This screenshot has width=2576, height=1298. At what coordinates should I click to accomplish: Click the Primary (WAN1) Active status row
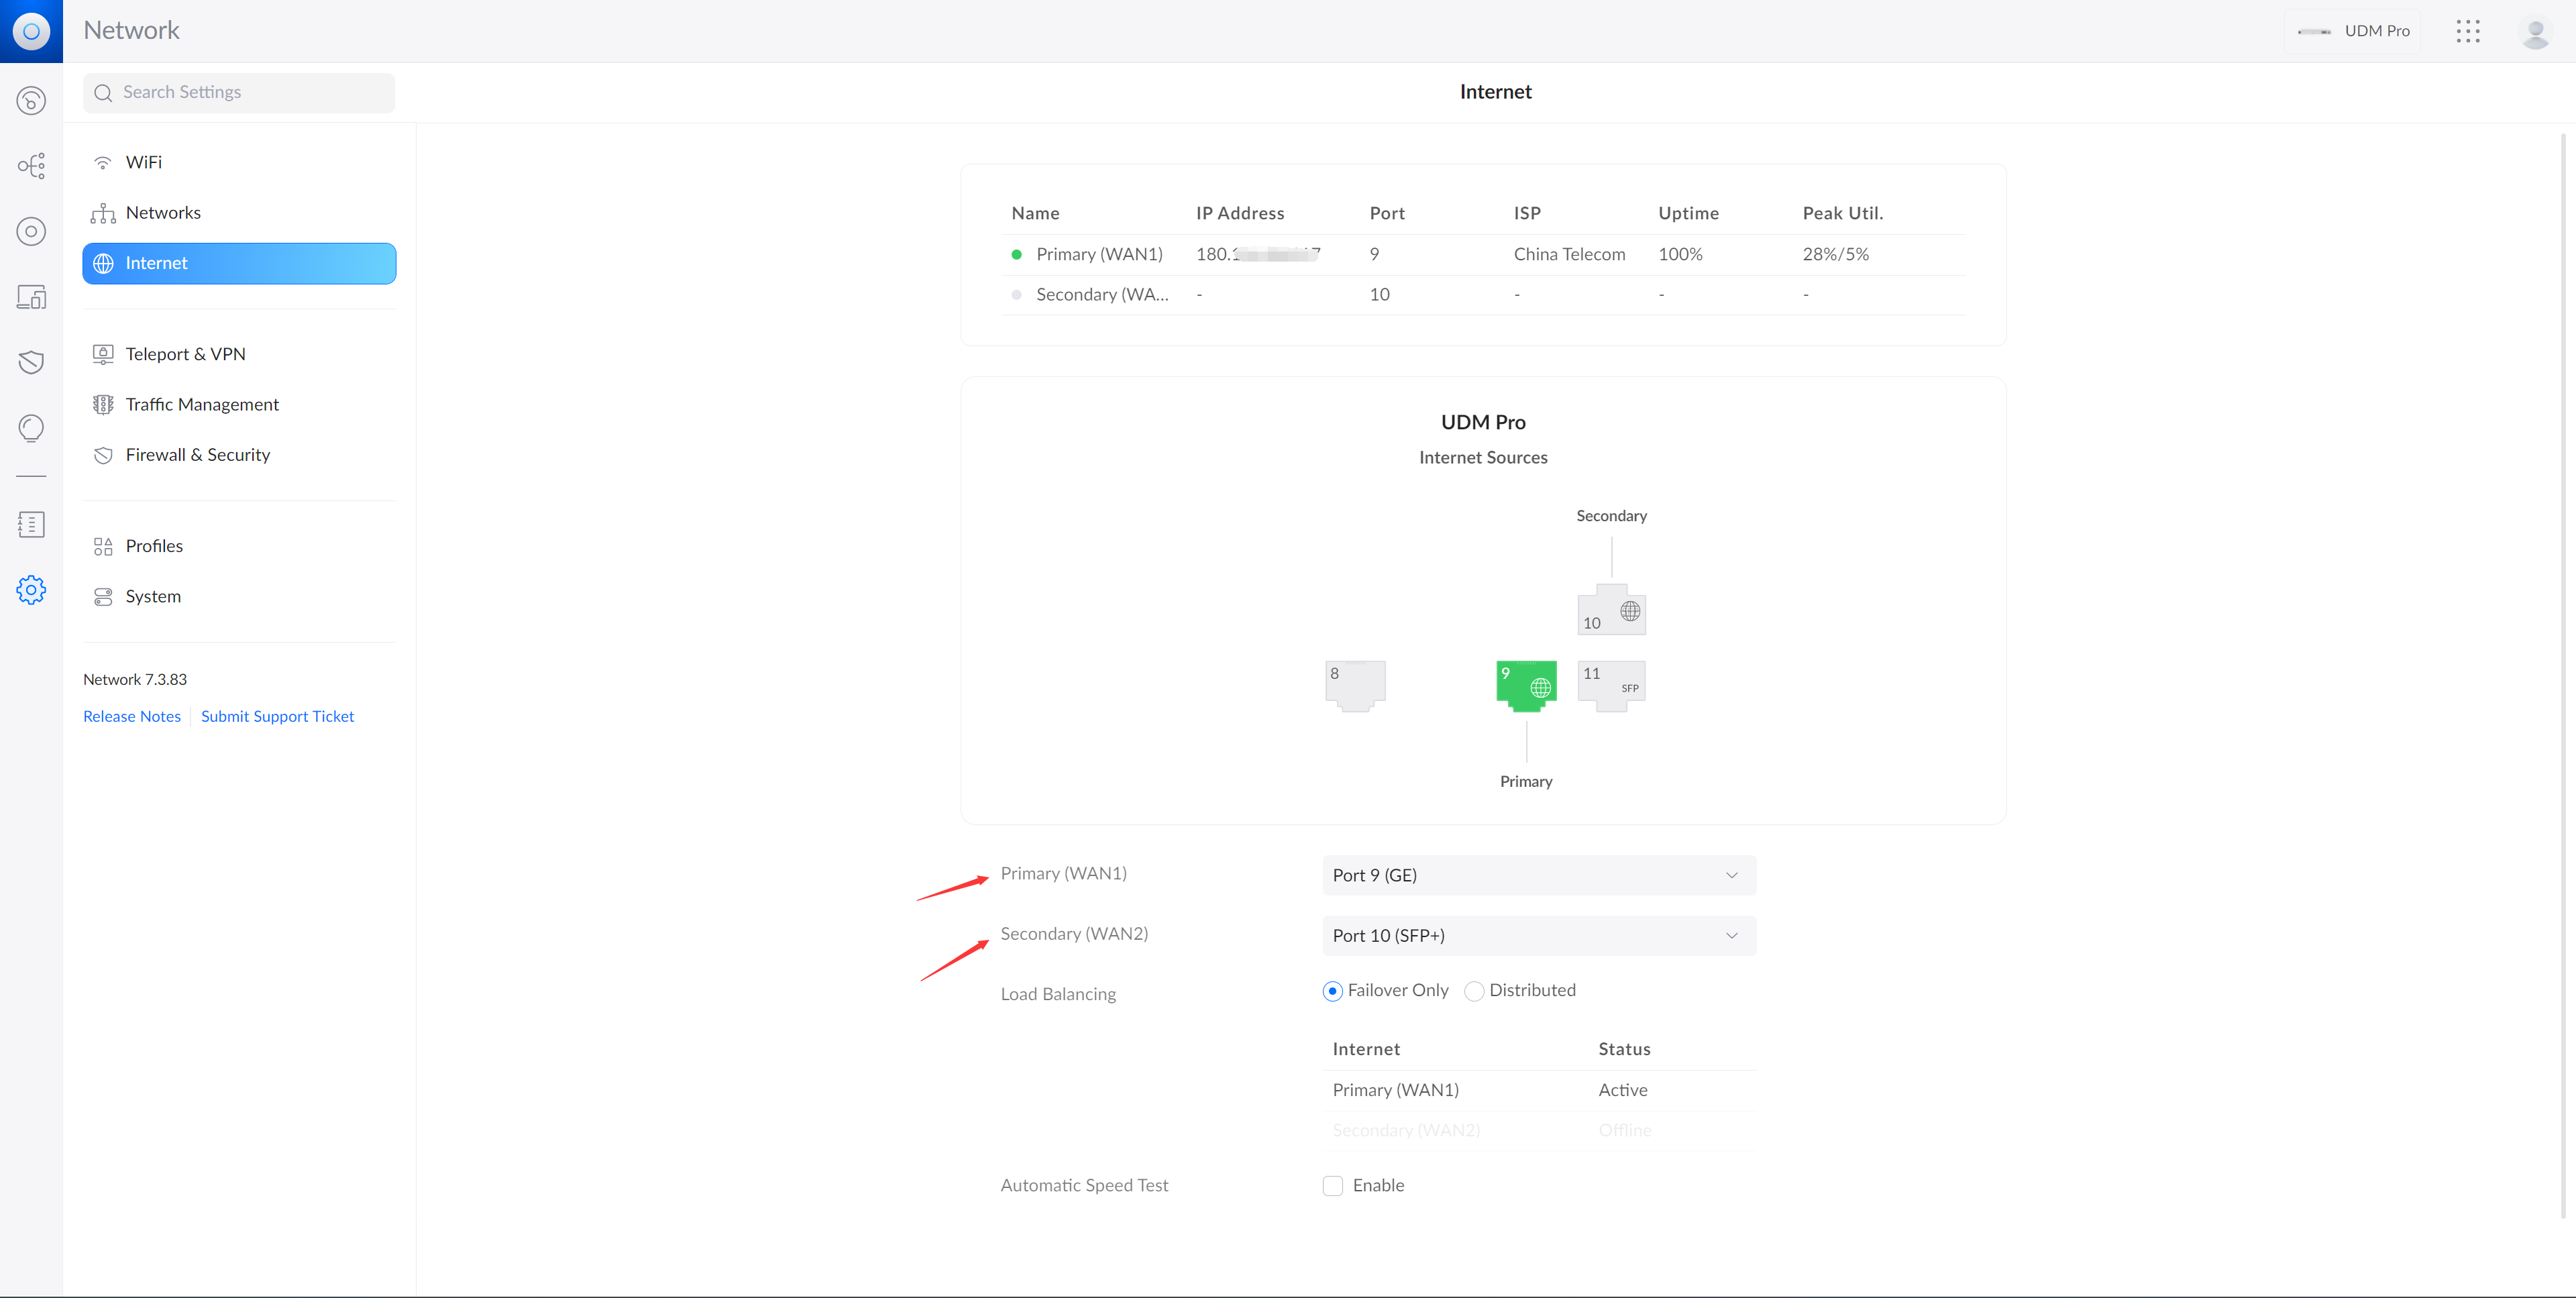1538,1090
